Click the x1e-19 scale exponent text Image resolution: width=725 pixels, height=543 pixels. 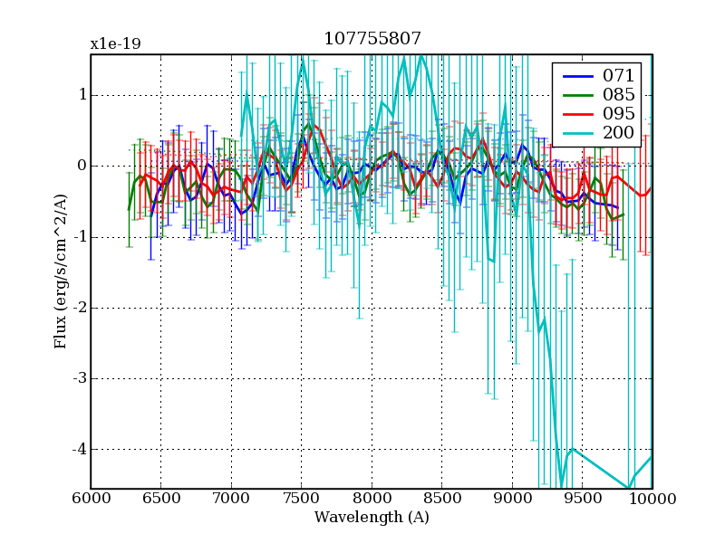(115, 43)
